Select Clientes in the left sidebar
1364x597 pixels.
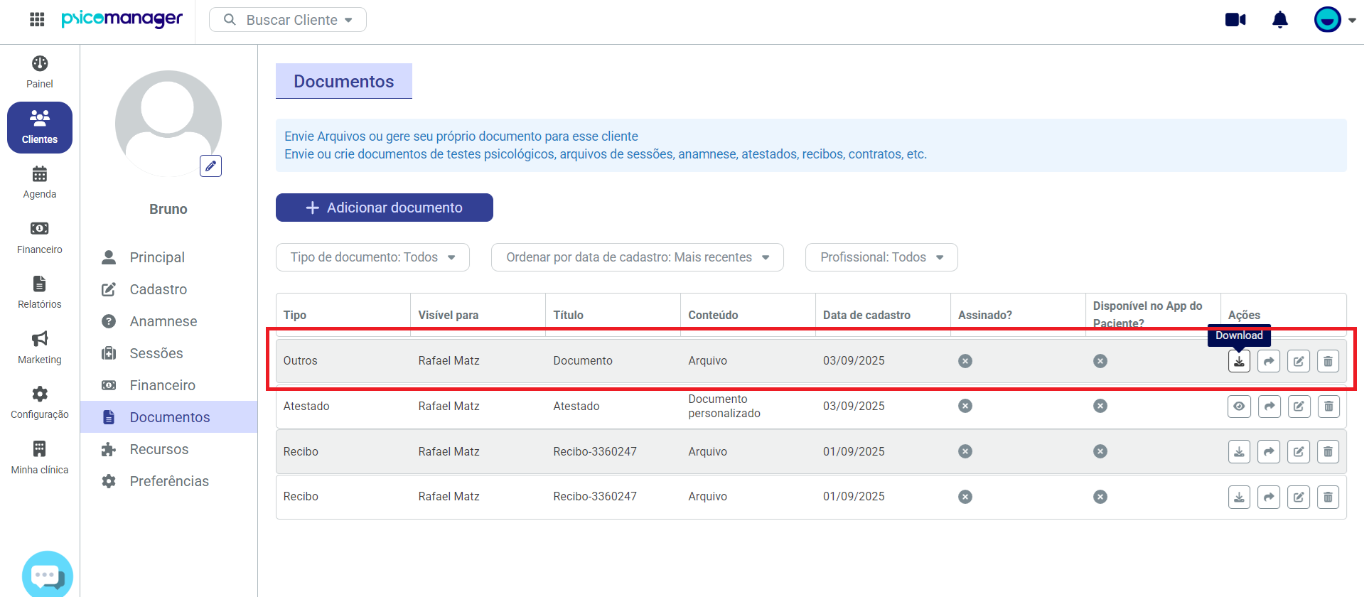[x=40, y=127]
